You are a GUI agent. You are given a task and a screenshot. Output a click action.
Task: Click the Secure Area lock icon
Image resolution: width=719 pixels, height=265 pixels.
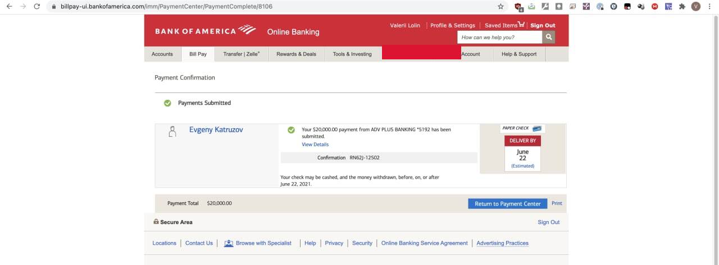[156, 222]
